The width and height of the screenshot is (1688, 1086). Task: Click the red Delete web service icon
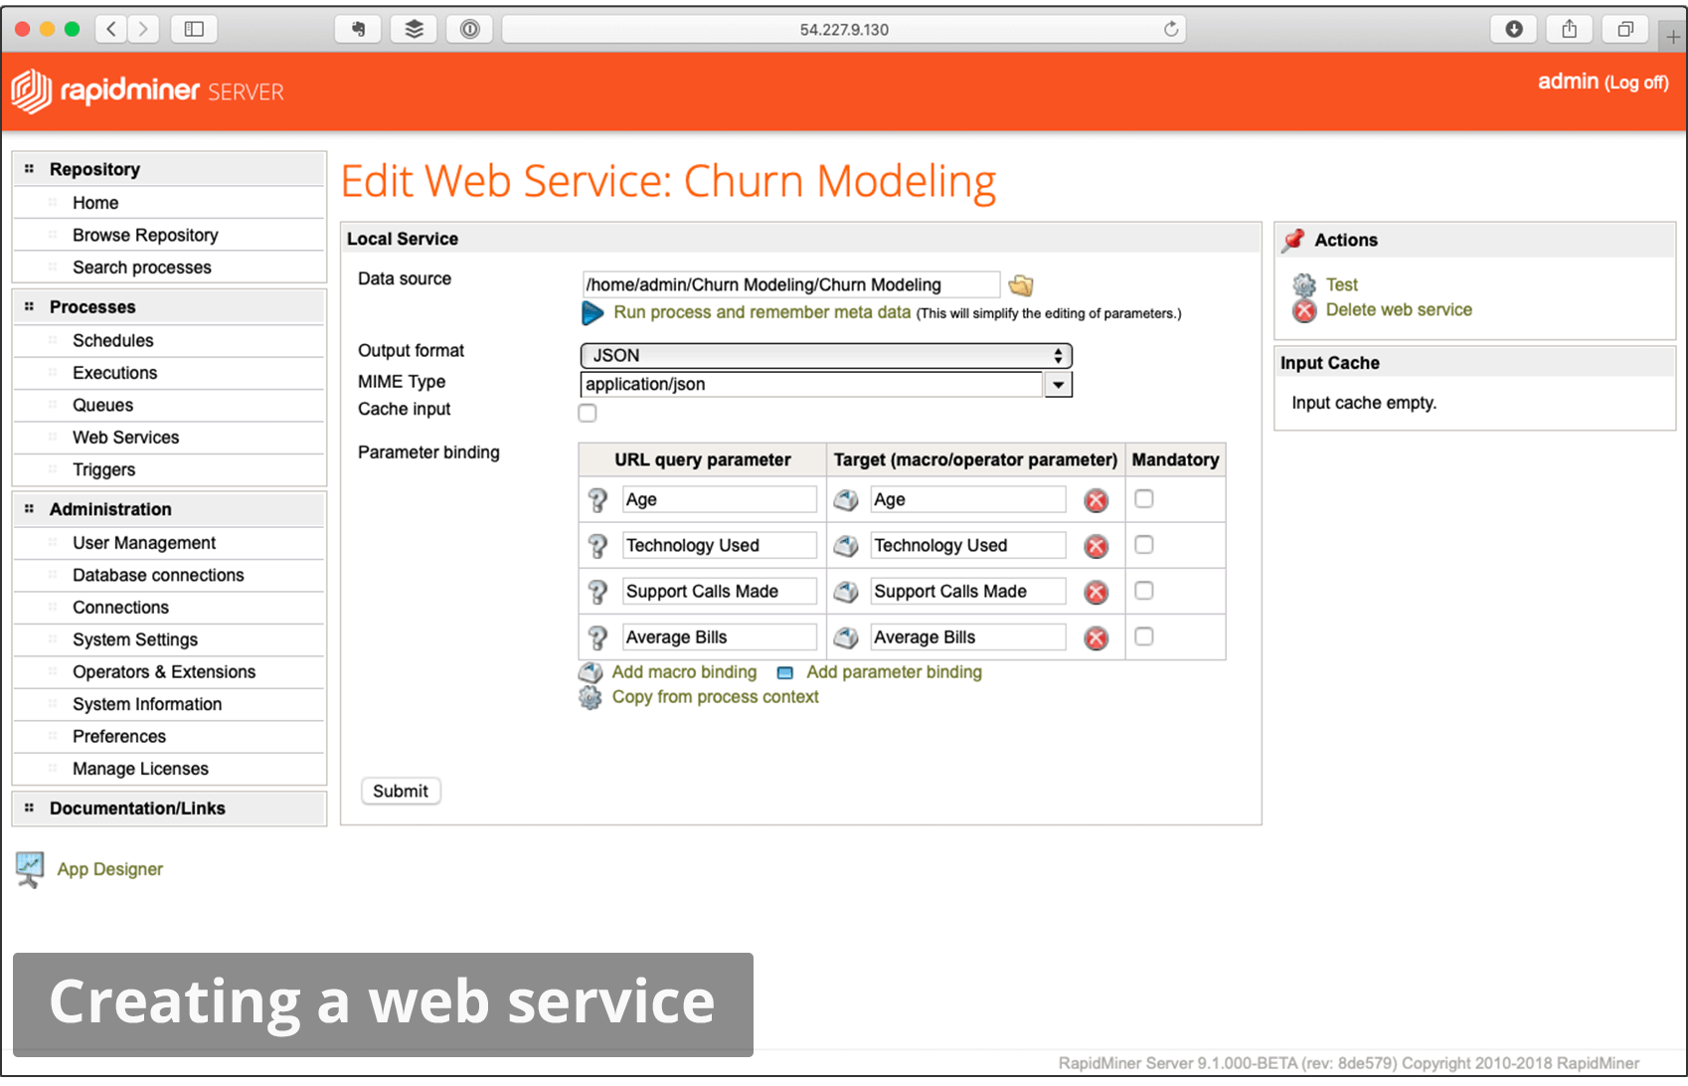point(1304,310)
